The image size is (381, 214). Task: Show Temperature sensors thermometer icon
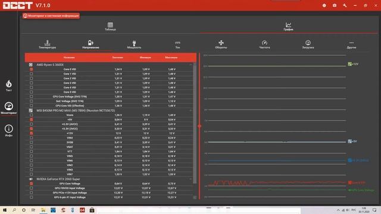tap(48, 43)
